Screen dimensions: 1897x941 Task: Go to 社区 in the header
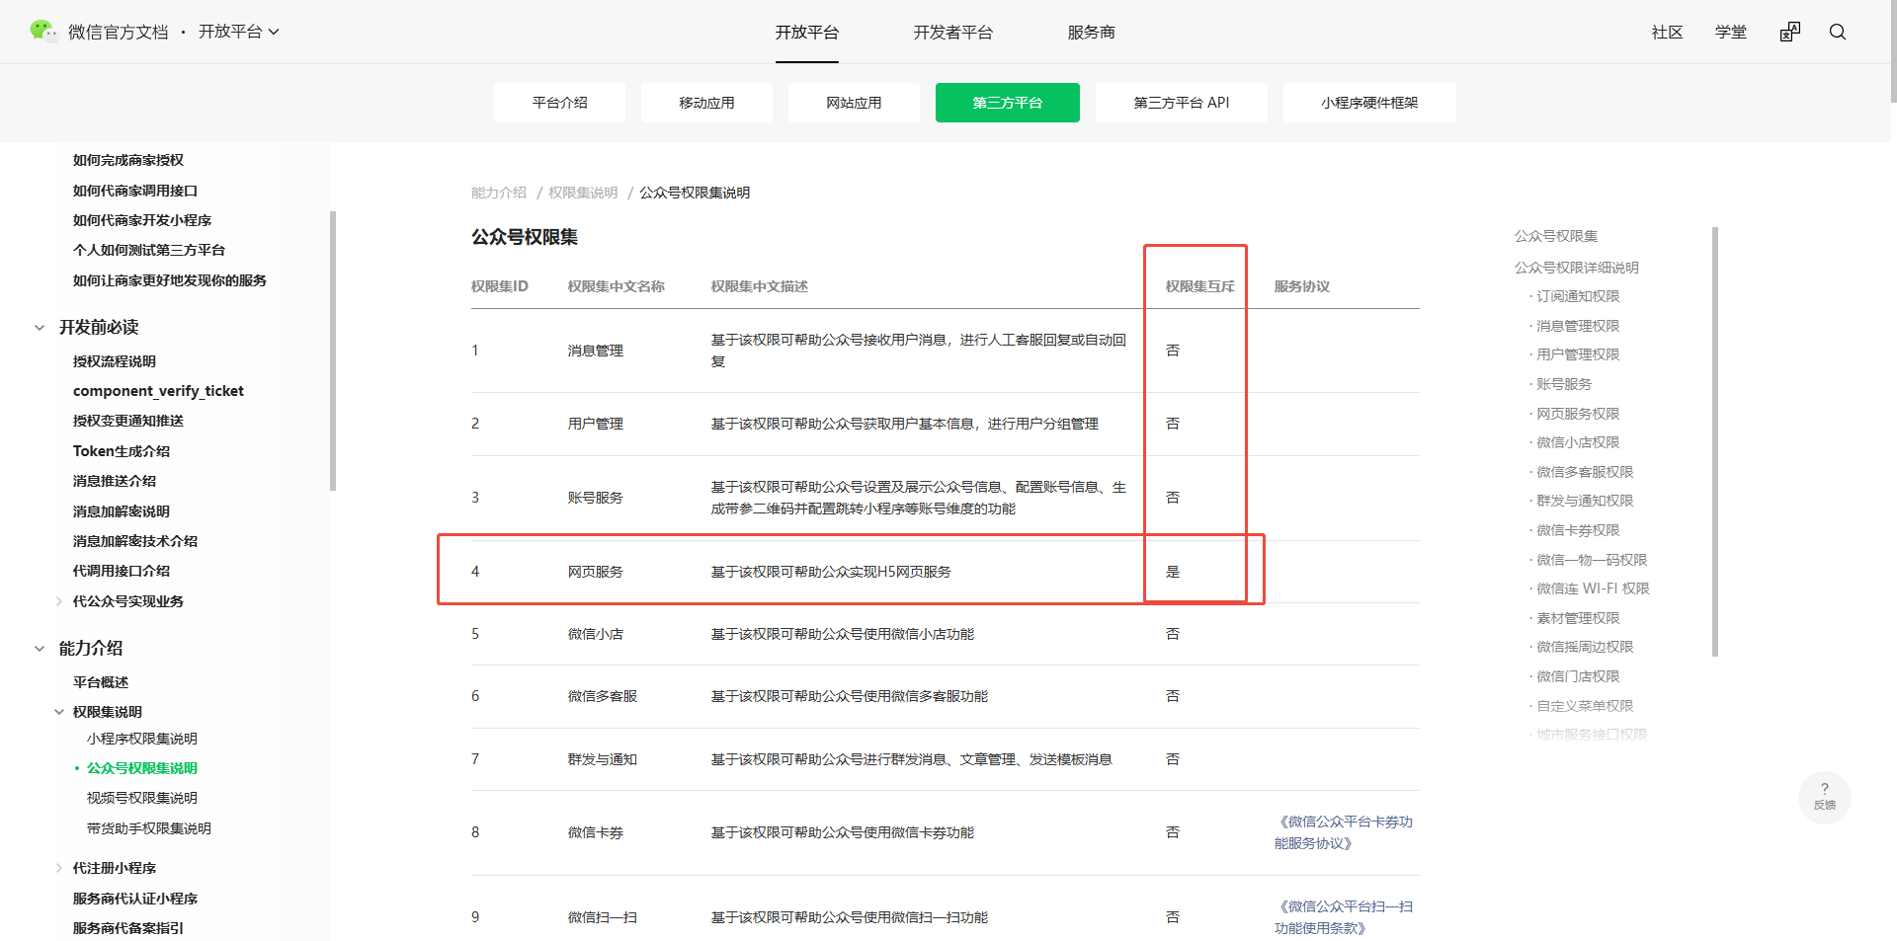[x=1668, y=33]
